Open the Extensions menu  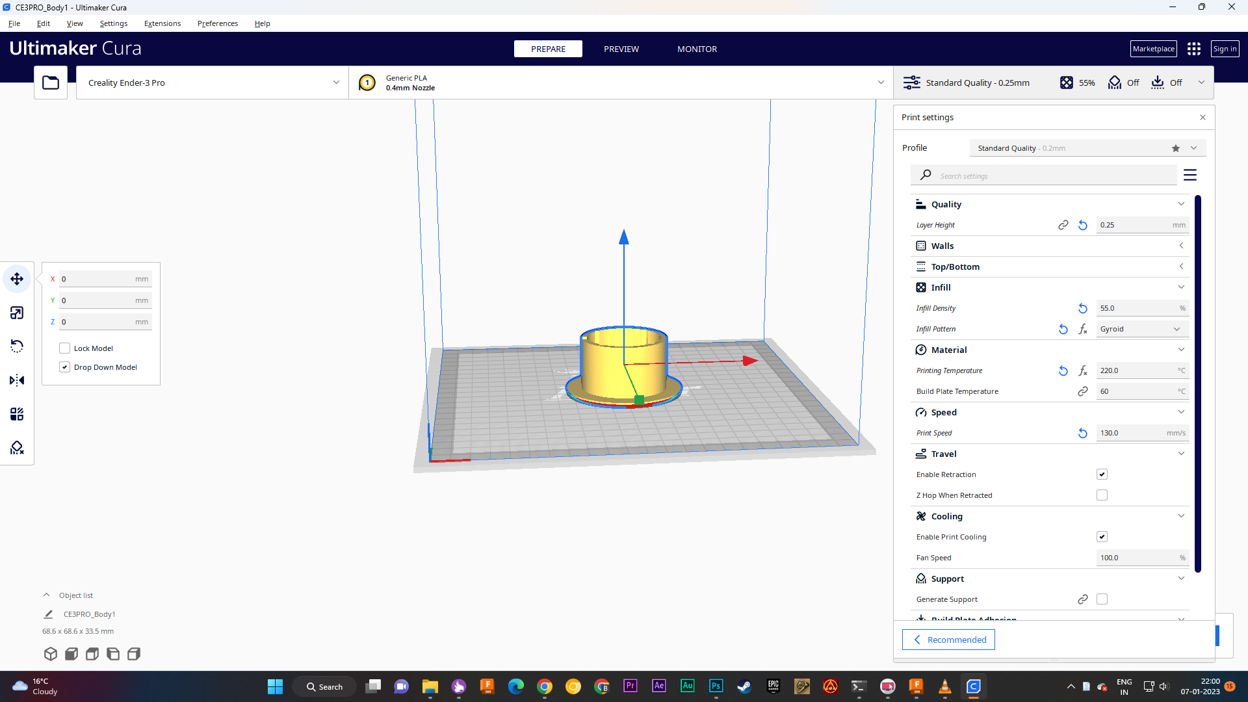coord(162,23)
